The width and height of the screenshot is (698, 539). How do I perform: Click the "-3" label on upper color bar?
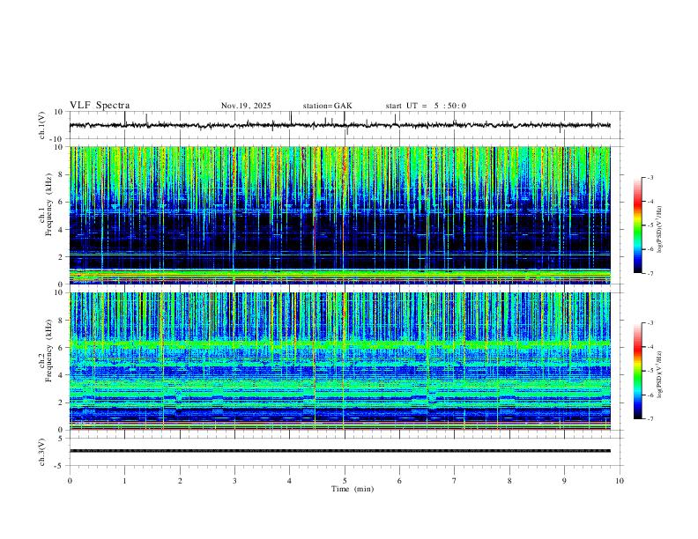(650, 177)
